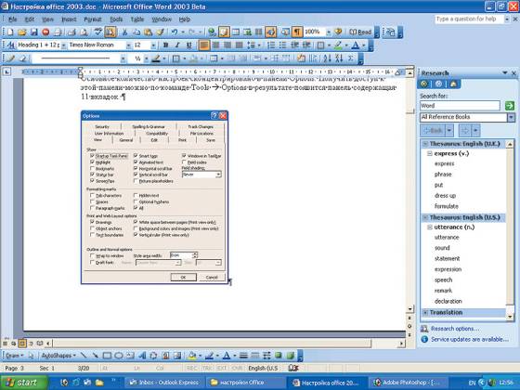Toggle Align Left paragraph button
This screenshot has height=390, width=520.
(x=204, y=45)
